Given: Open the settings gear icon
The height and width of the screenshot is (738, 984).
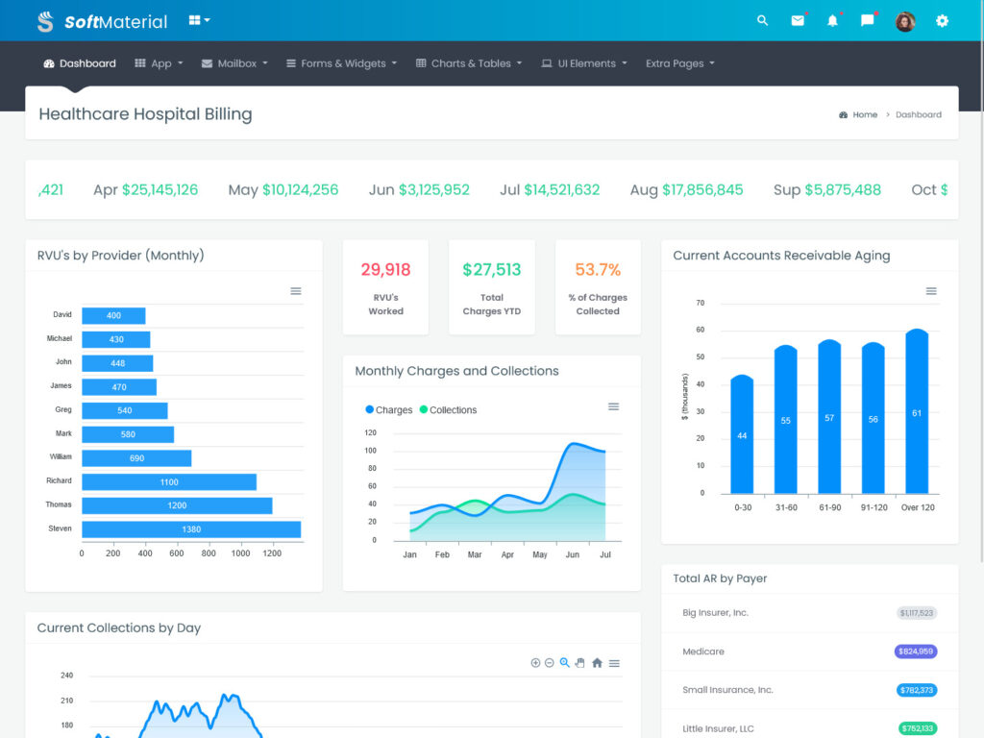Looking at the screenshot, I should 942,20.
